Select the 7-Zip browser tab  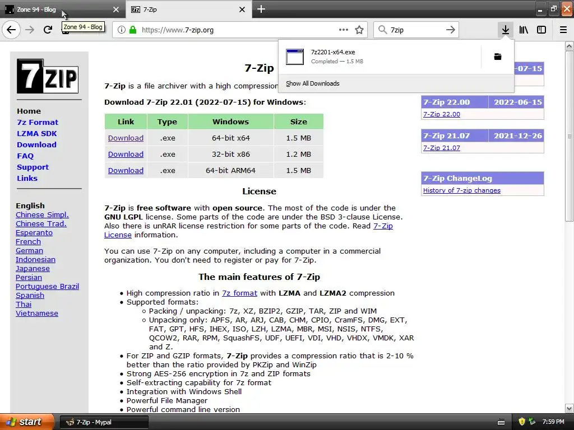click(188, 10)
